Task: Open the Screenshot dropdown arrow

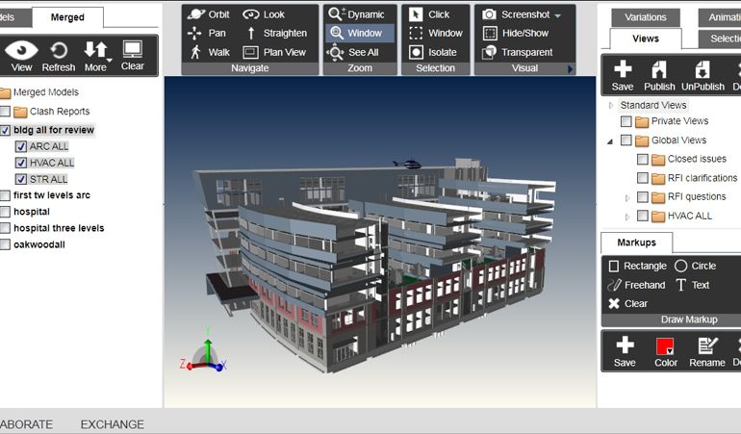Action: pos(558,15)
